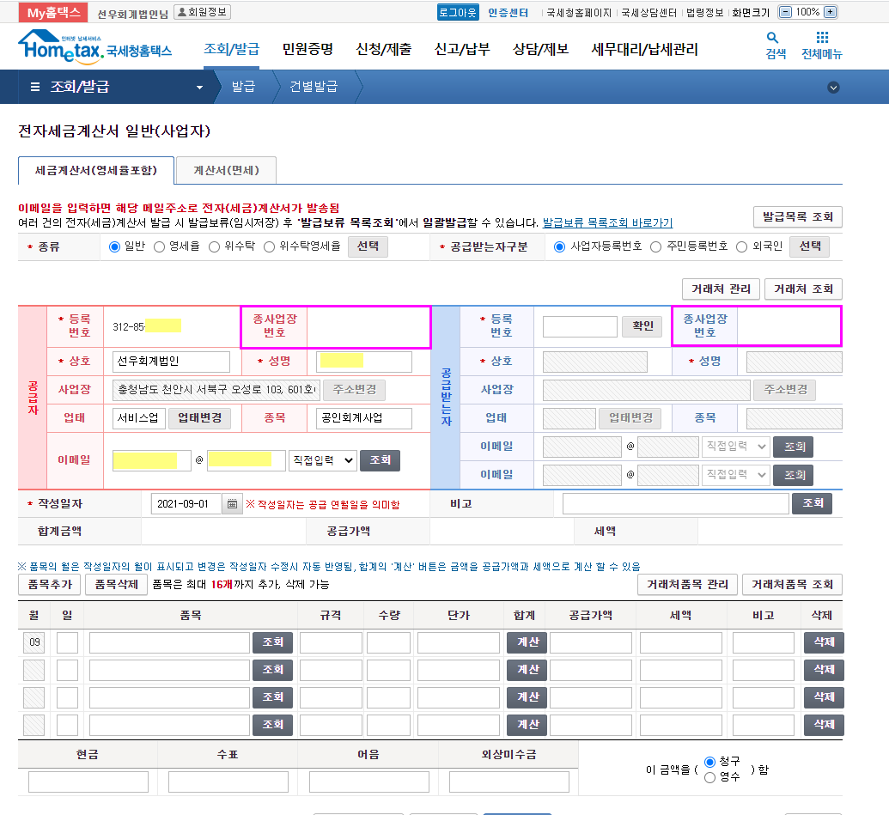Screen dimensions: 889x815
Task: Click 거래처 관리 button
Action: tap(722, 289)
